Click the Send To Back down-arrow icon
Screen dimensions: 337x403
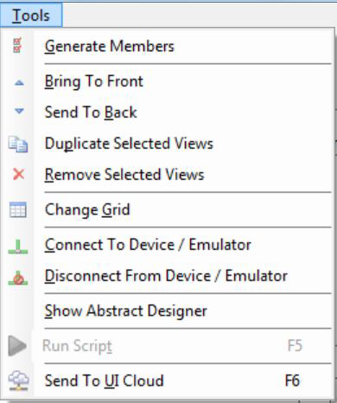click(19, 111)
